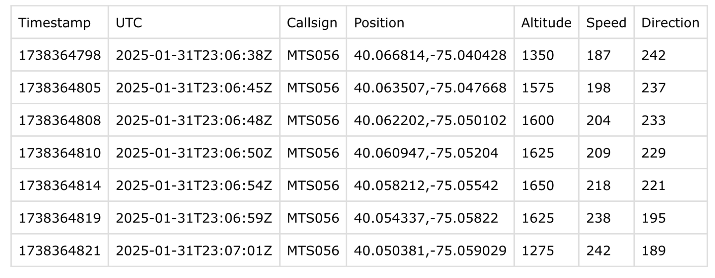Click altitude cell showing 1275
The height and width of the screenshot is (278, 715).
(x=538, y=250)
